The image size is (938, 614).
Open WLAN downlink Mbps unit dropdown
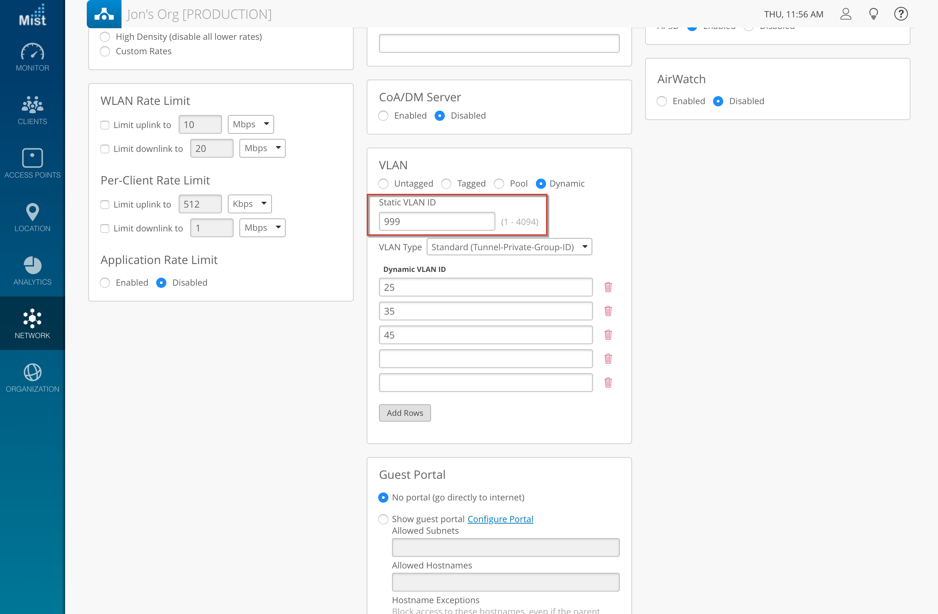tap(262, 149)
